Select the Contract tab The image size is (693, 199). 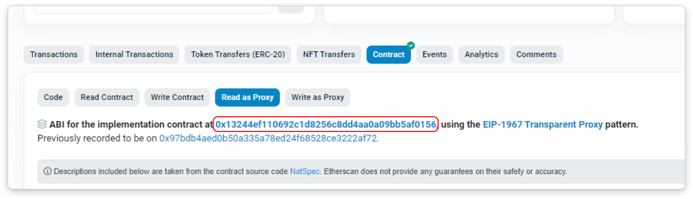point(389,54)
